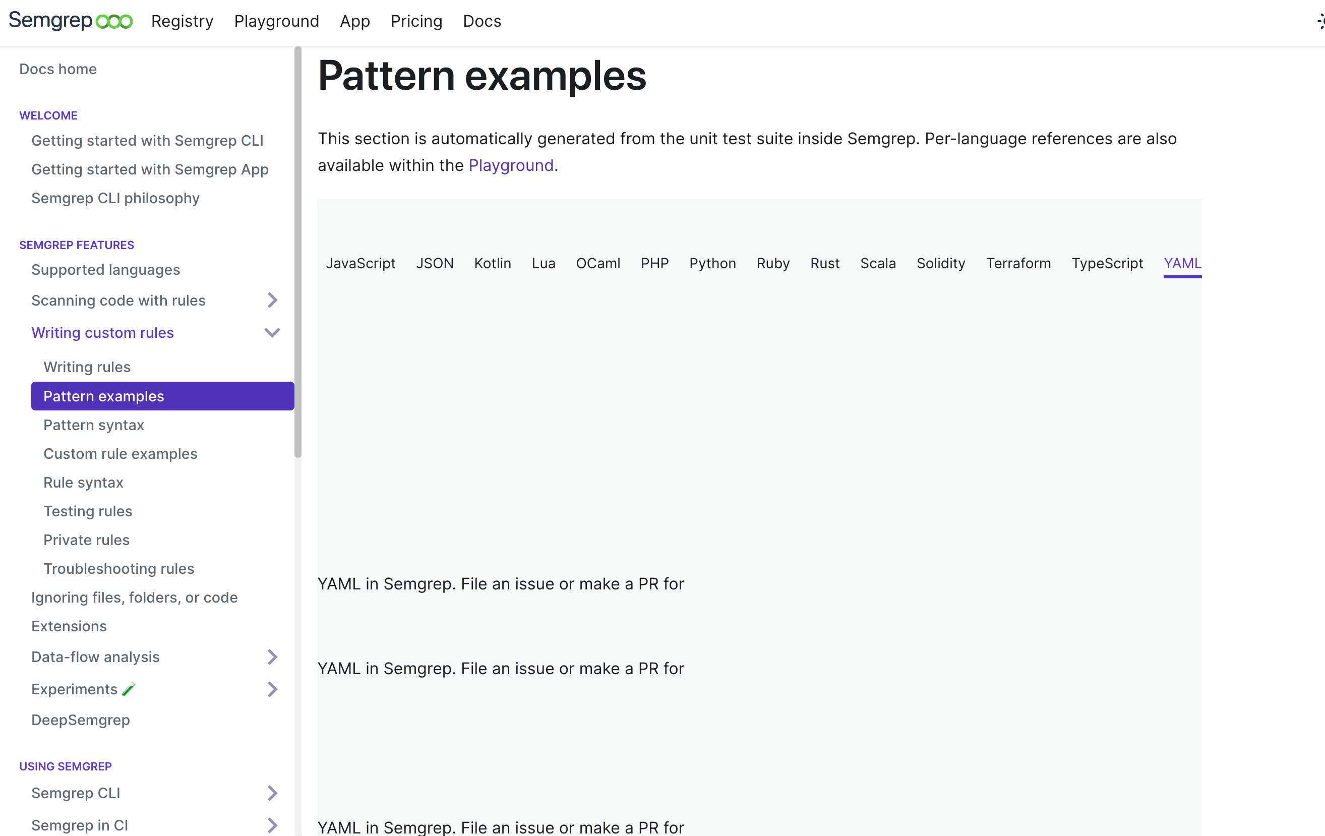
Task: Go to Docs home
Action: tap(58, 69)
